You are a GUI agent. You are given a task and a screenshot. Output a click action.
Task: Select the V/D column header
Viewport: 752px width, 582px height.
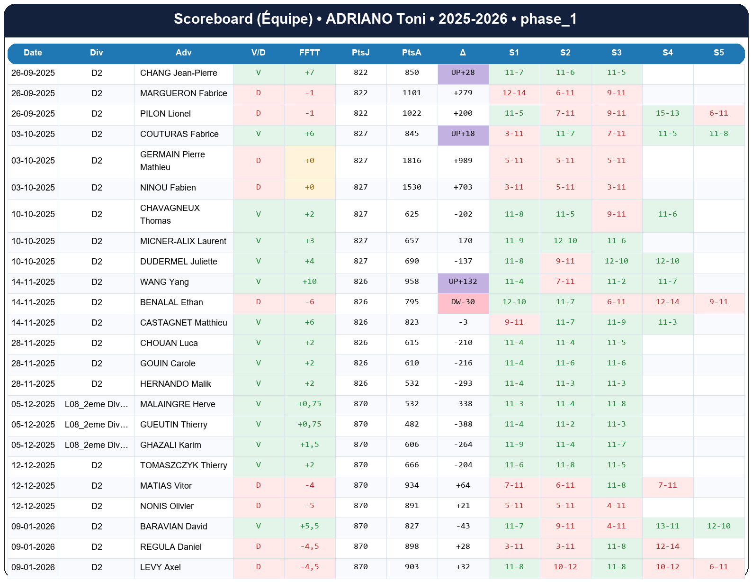click(x=258, y=53)
